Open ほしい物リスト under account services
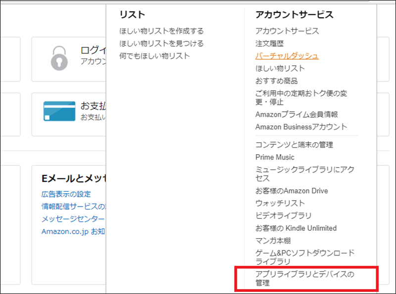 [x=280, y=68]
